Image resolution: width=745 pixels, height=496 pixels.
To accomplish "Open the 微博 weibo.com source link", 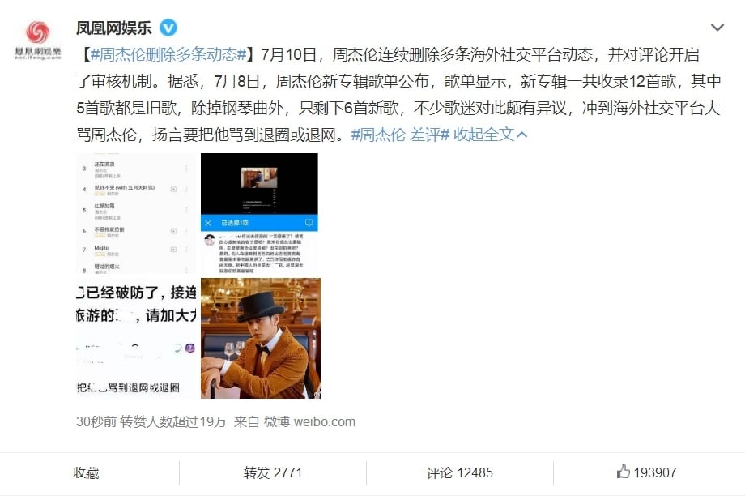I will [310, 421].
